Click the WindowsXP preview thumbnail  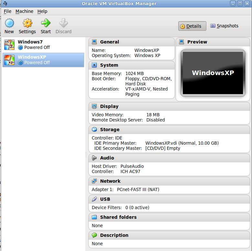click(x=213, y=73)
